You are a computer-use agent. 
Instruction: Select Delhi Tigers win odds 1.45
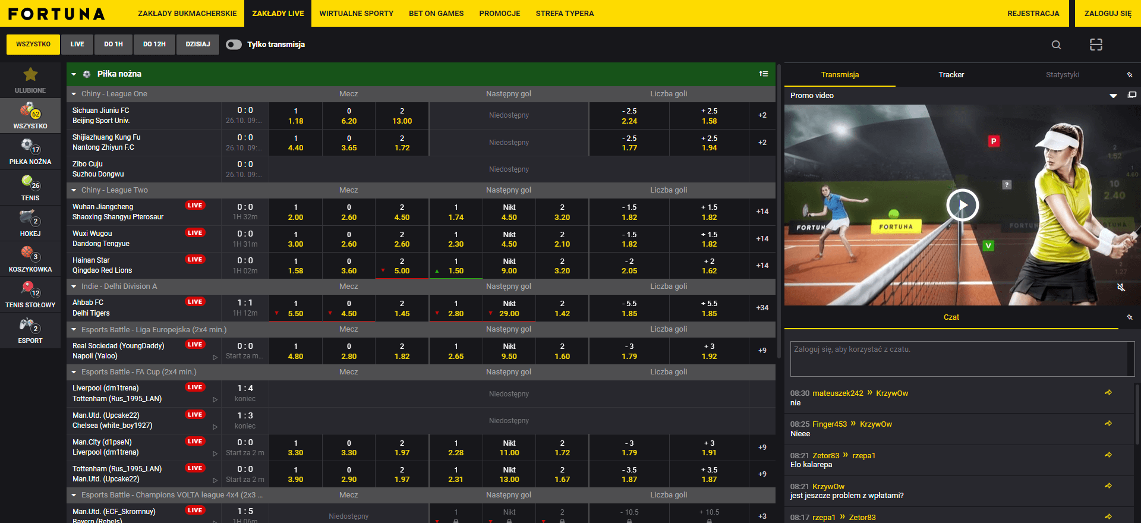pos(402,308)
